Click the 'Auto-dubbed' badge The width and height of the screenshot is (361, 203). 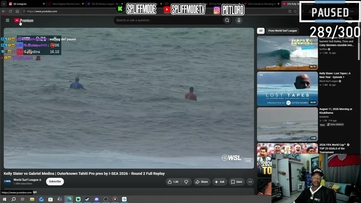tap(335, 125)
